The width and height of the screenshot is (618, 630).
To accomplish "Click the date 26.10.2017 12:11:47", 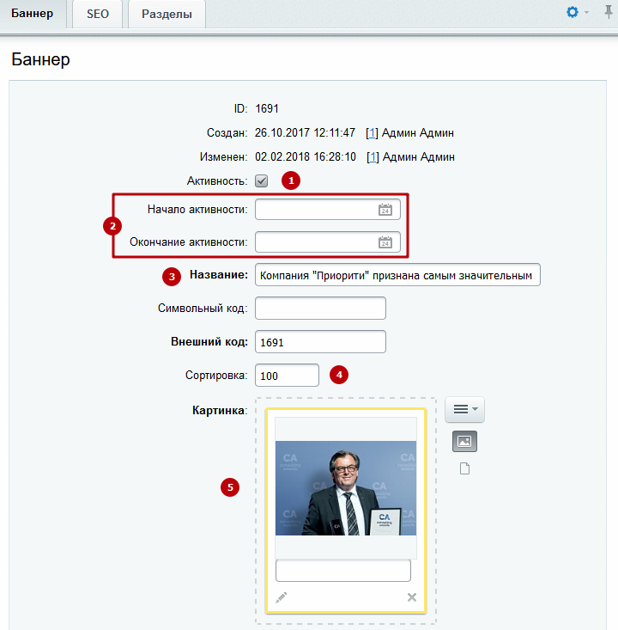I will pyautogui.click(x=305, y=133).
